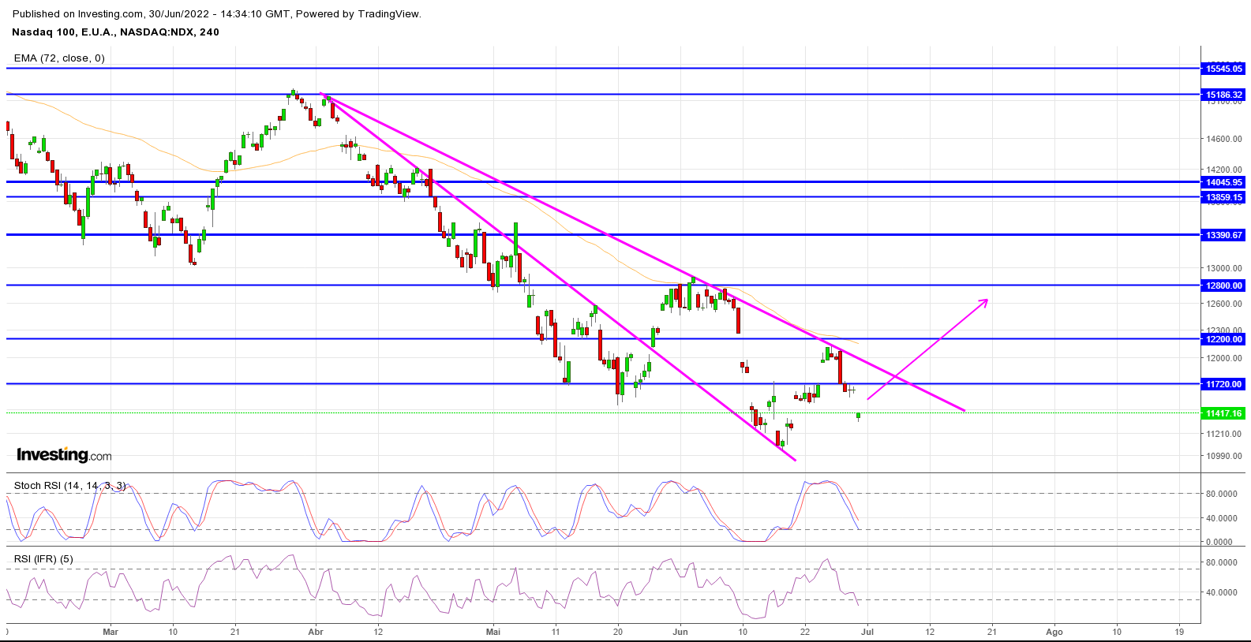The image size is (1251, 642).
Task: Select the Jun label on the time axis
Action: (680, 632)
